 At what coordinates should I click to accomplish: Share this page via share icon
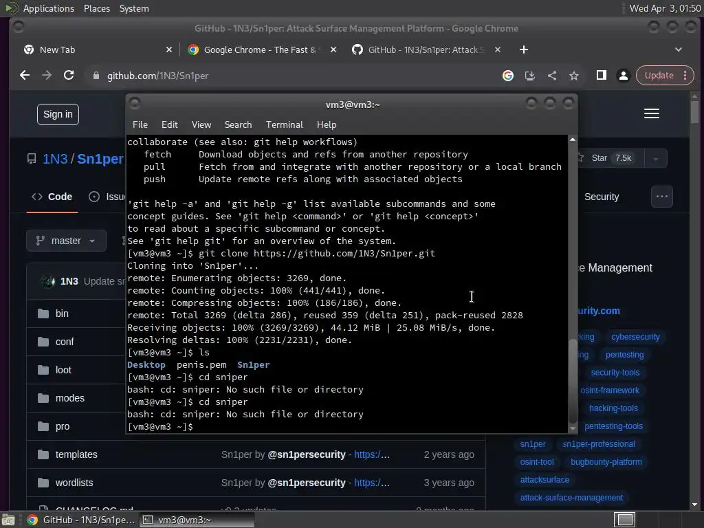tap(552, 76)
